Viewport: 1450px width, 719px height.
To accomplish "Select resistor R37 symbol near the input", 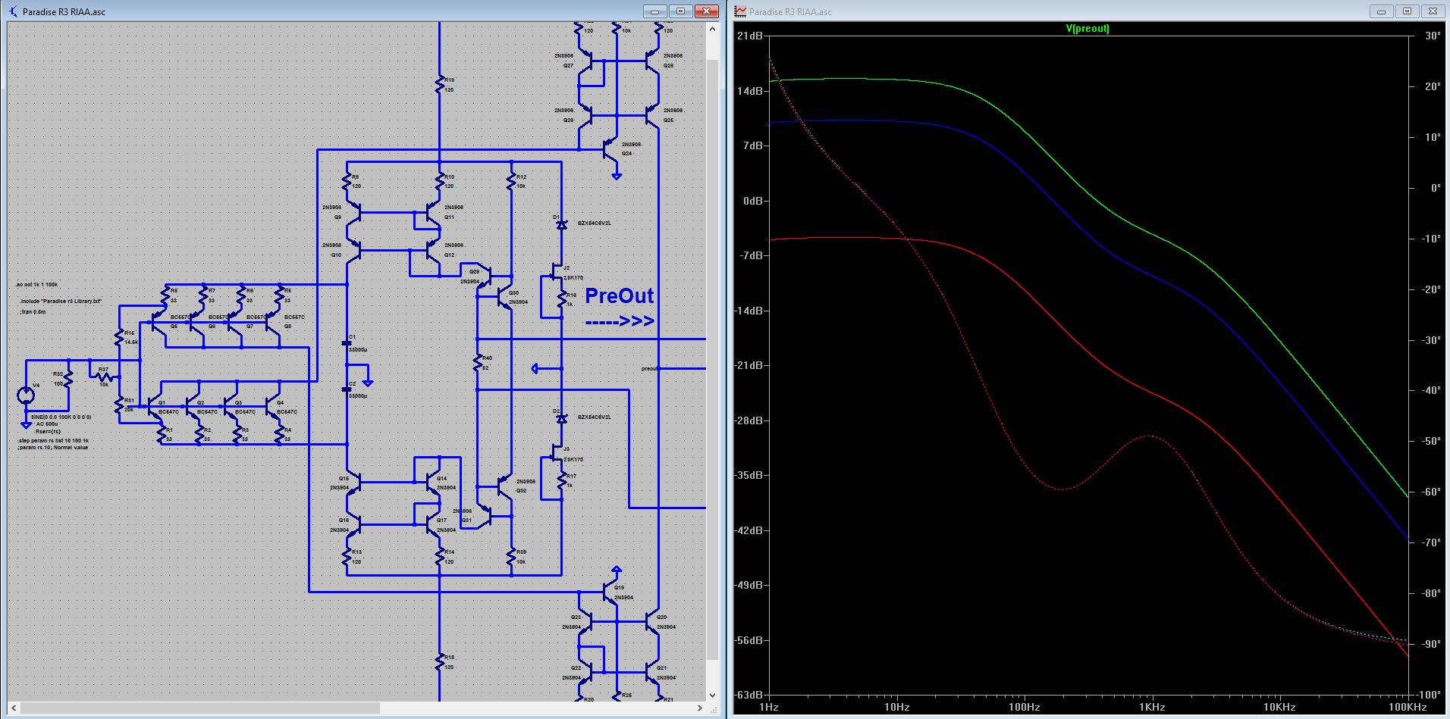I will click(x=105, y=377).
